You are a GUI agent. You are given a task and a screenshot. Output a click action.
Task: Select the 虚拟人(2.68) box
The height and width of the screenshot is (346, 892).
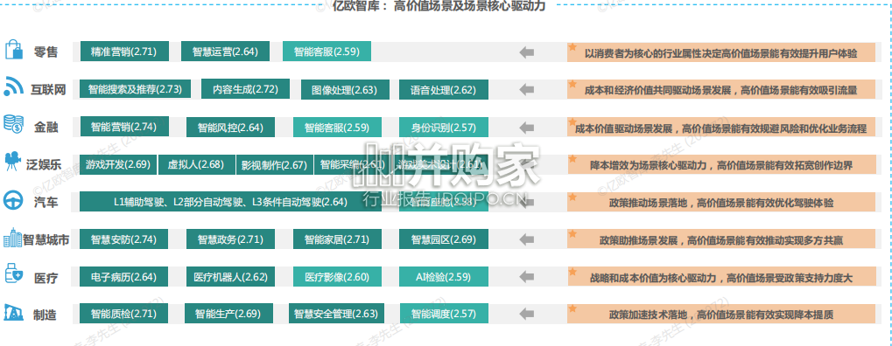pyautogui.click(x=197, y=165)
